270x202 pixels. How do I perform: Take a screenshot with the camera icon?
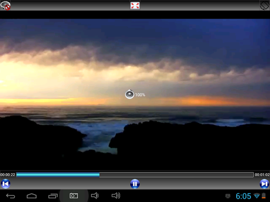[x=74, y=196]
